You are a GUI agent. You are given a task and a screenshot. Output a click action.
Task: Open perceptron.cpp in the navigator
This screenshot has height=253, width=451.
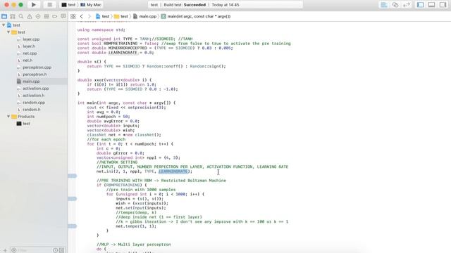tap(37, 67)
